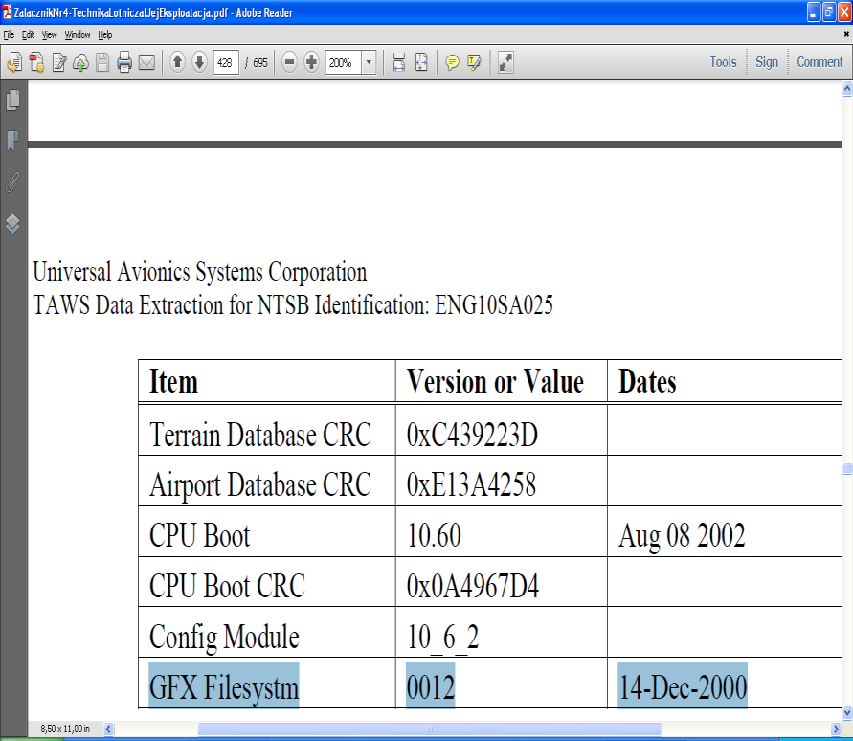Open the View menu
Screen dimensions: 853x741
[49, 34]
